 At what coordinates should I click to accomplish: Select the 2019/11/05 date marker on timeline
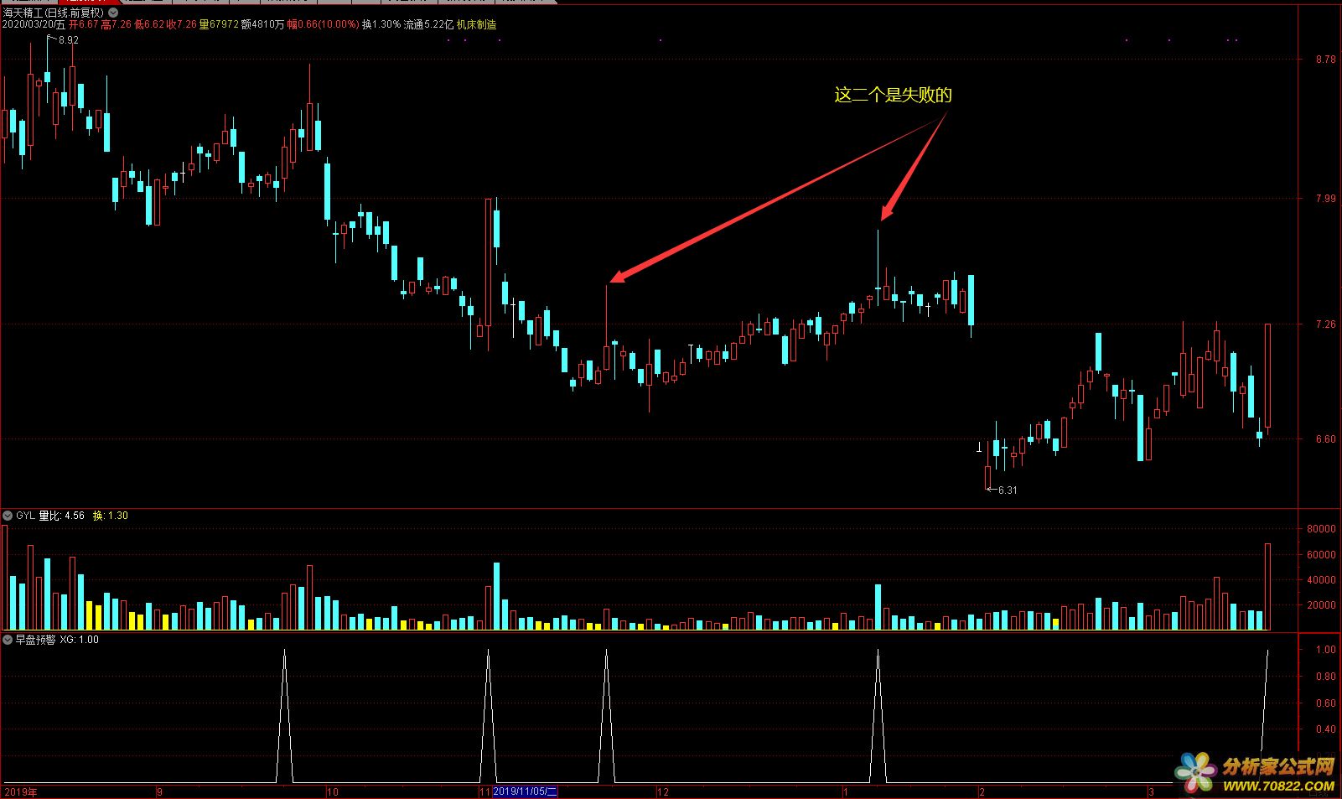tap(525, 791)
